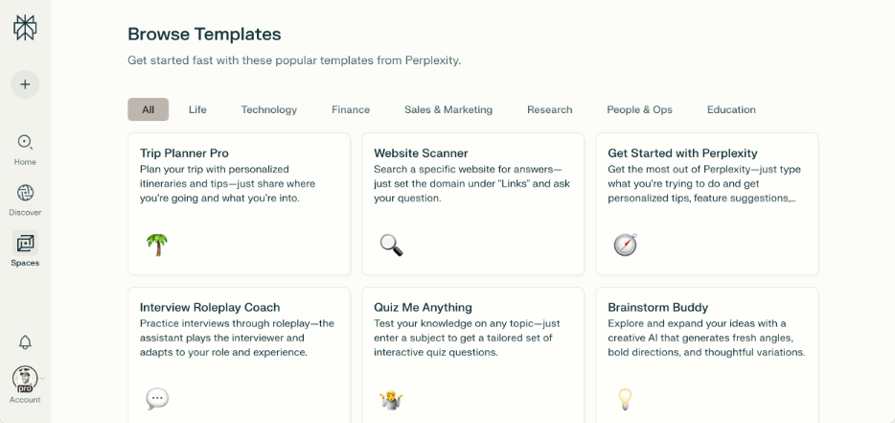Screen dimensions: 895x423
Task: Show Sales & Marketing templates
Action: tap(447, 109)
